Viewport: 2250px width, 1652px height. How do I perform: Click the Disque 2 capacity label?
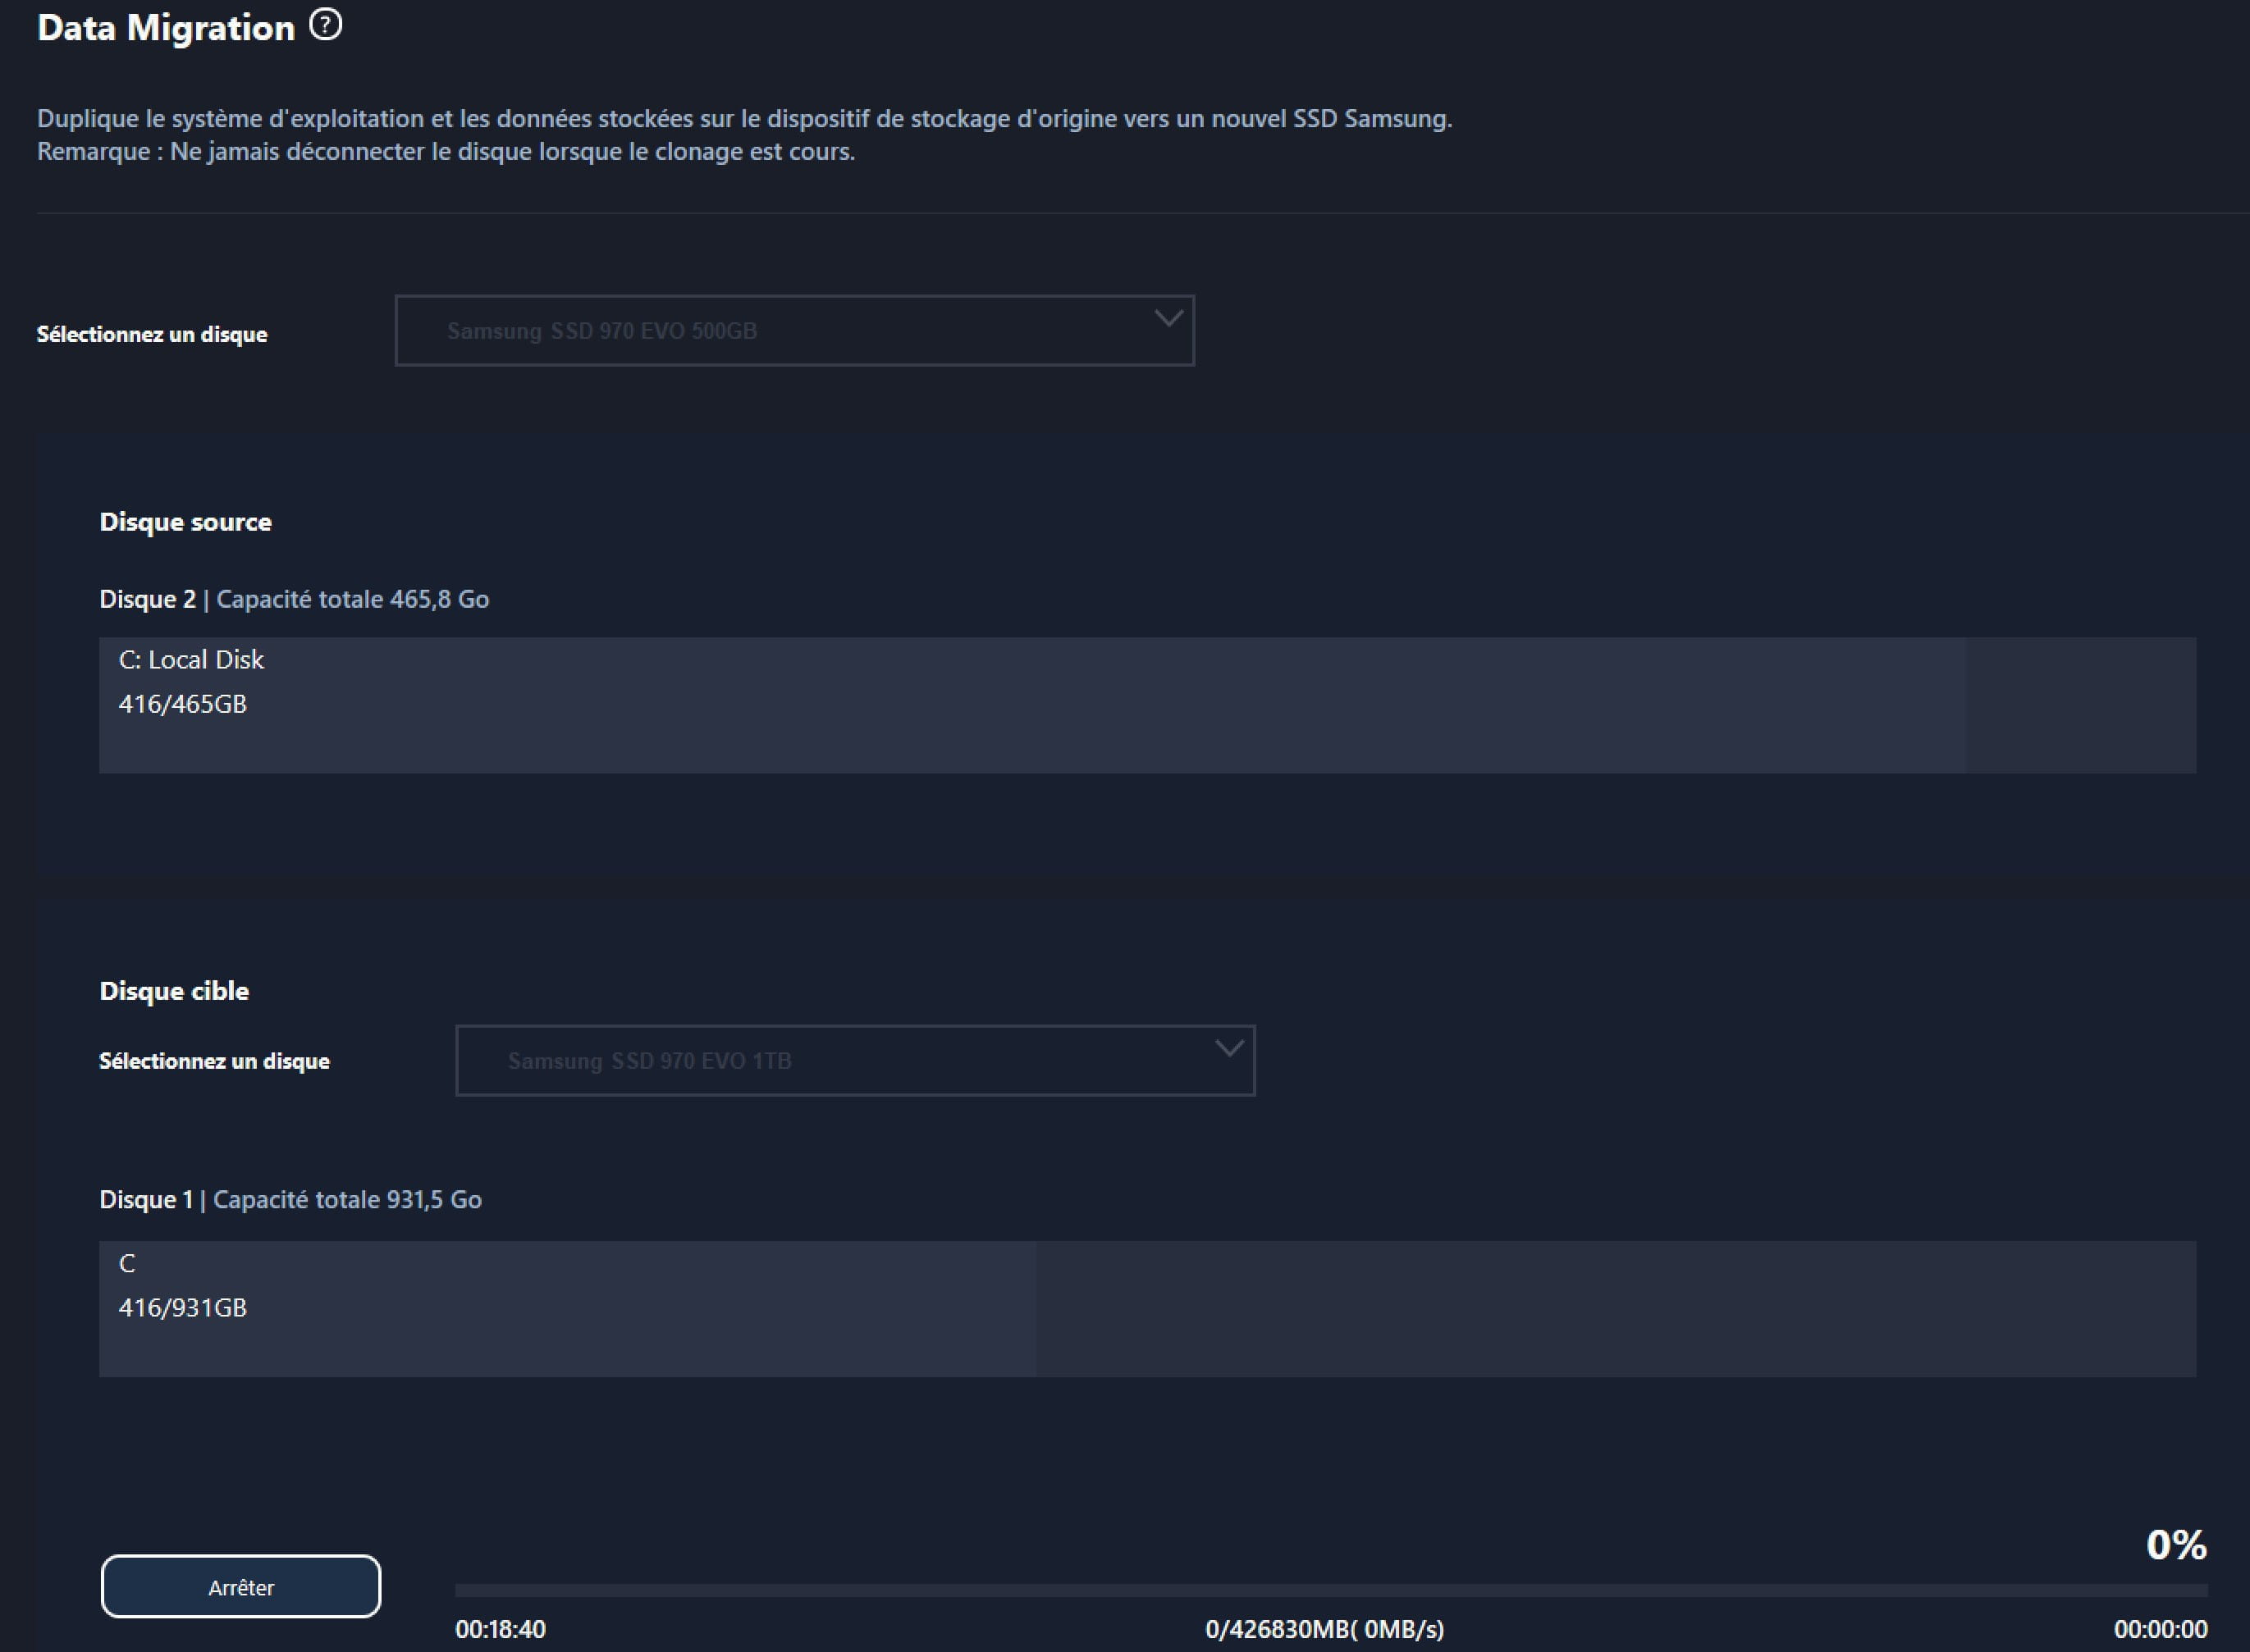pos(294,599)
